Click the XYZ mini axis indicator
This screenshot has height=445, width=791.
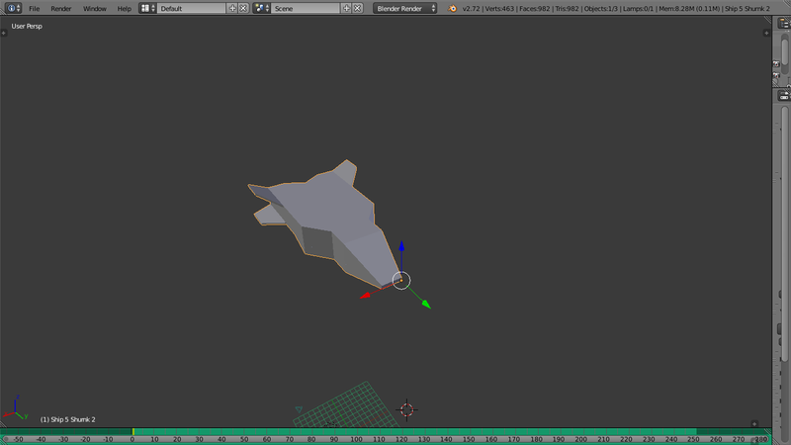(16, 408)
